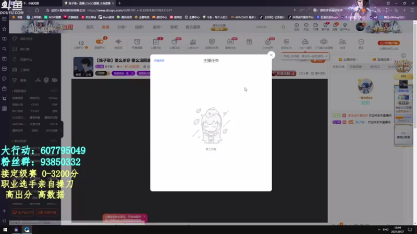Expand the 分类 dropdown menu
The image size is (417, 234).
[x=122, y=27]
